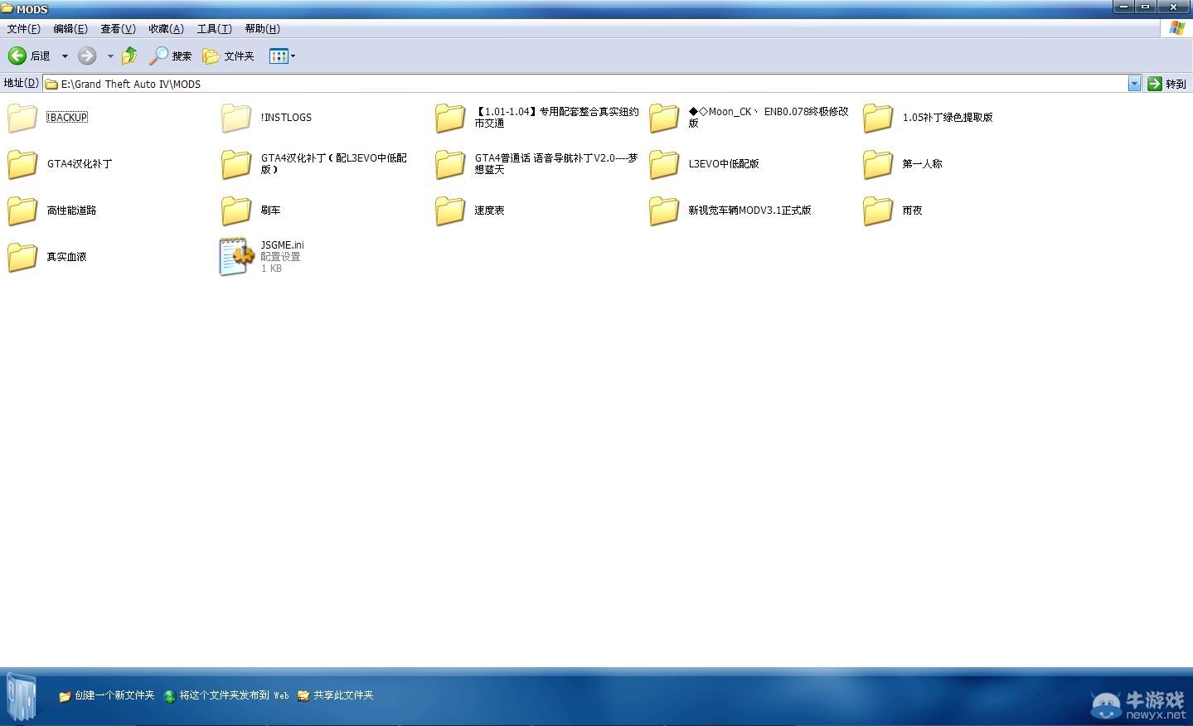The width and height of the screenshot is (1193, 726).
Task: Select the 新视觉车辆MODV3.1正式版 folder icon
Action: 664,211
